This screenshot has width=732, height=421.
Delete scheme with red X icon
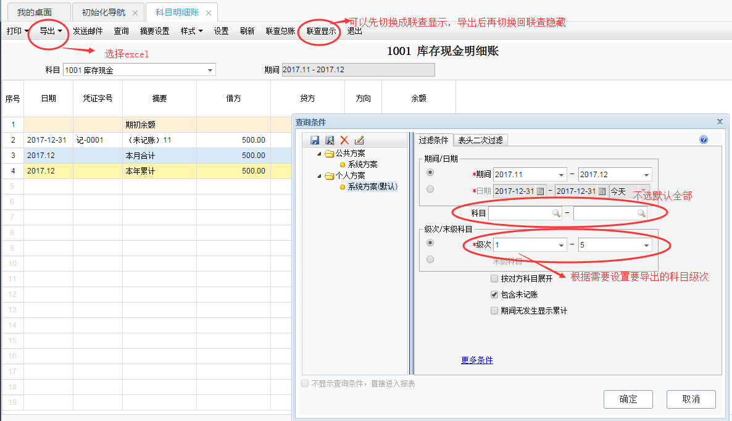coord(344,140)
